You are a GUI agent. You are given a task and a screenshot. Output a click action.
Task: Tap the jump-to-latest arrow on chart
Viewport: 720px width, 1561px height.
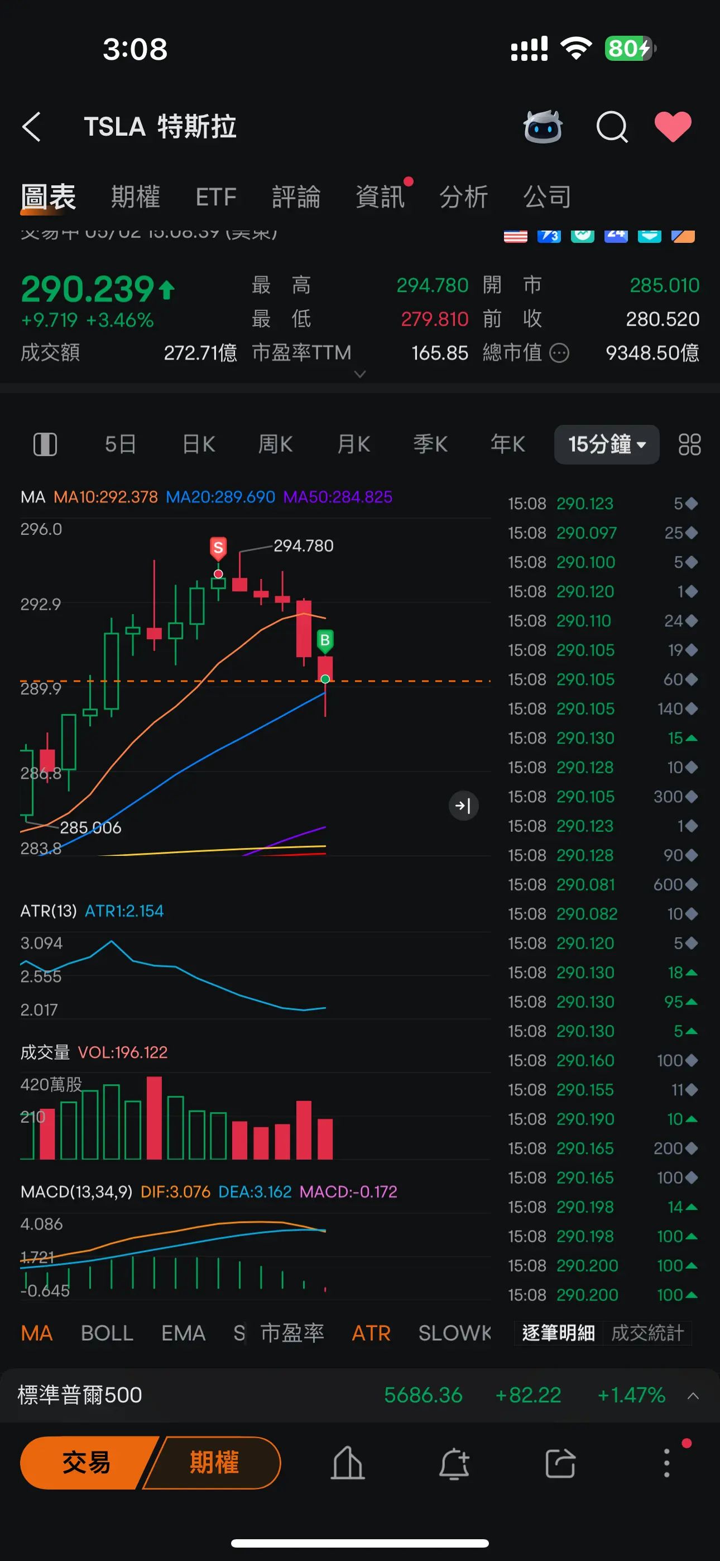[464, 806]
